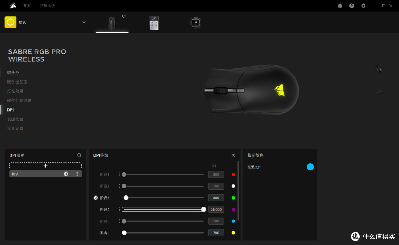Select the 阶段4 stage label
399x245 pixels.
105,210
